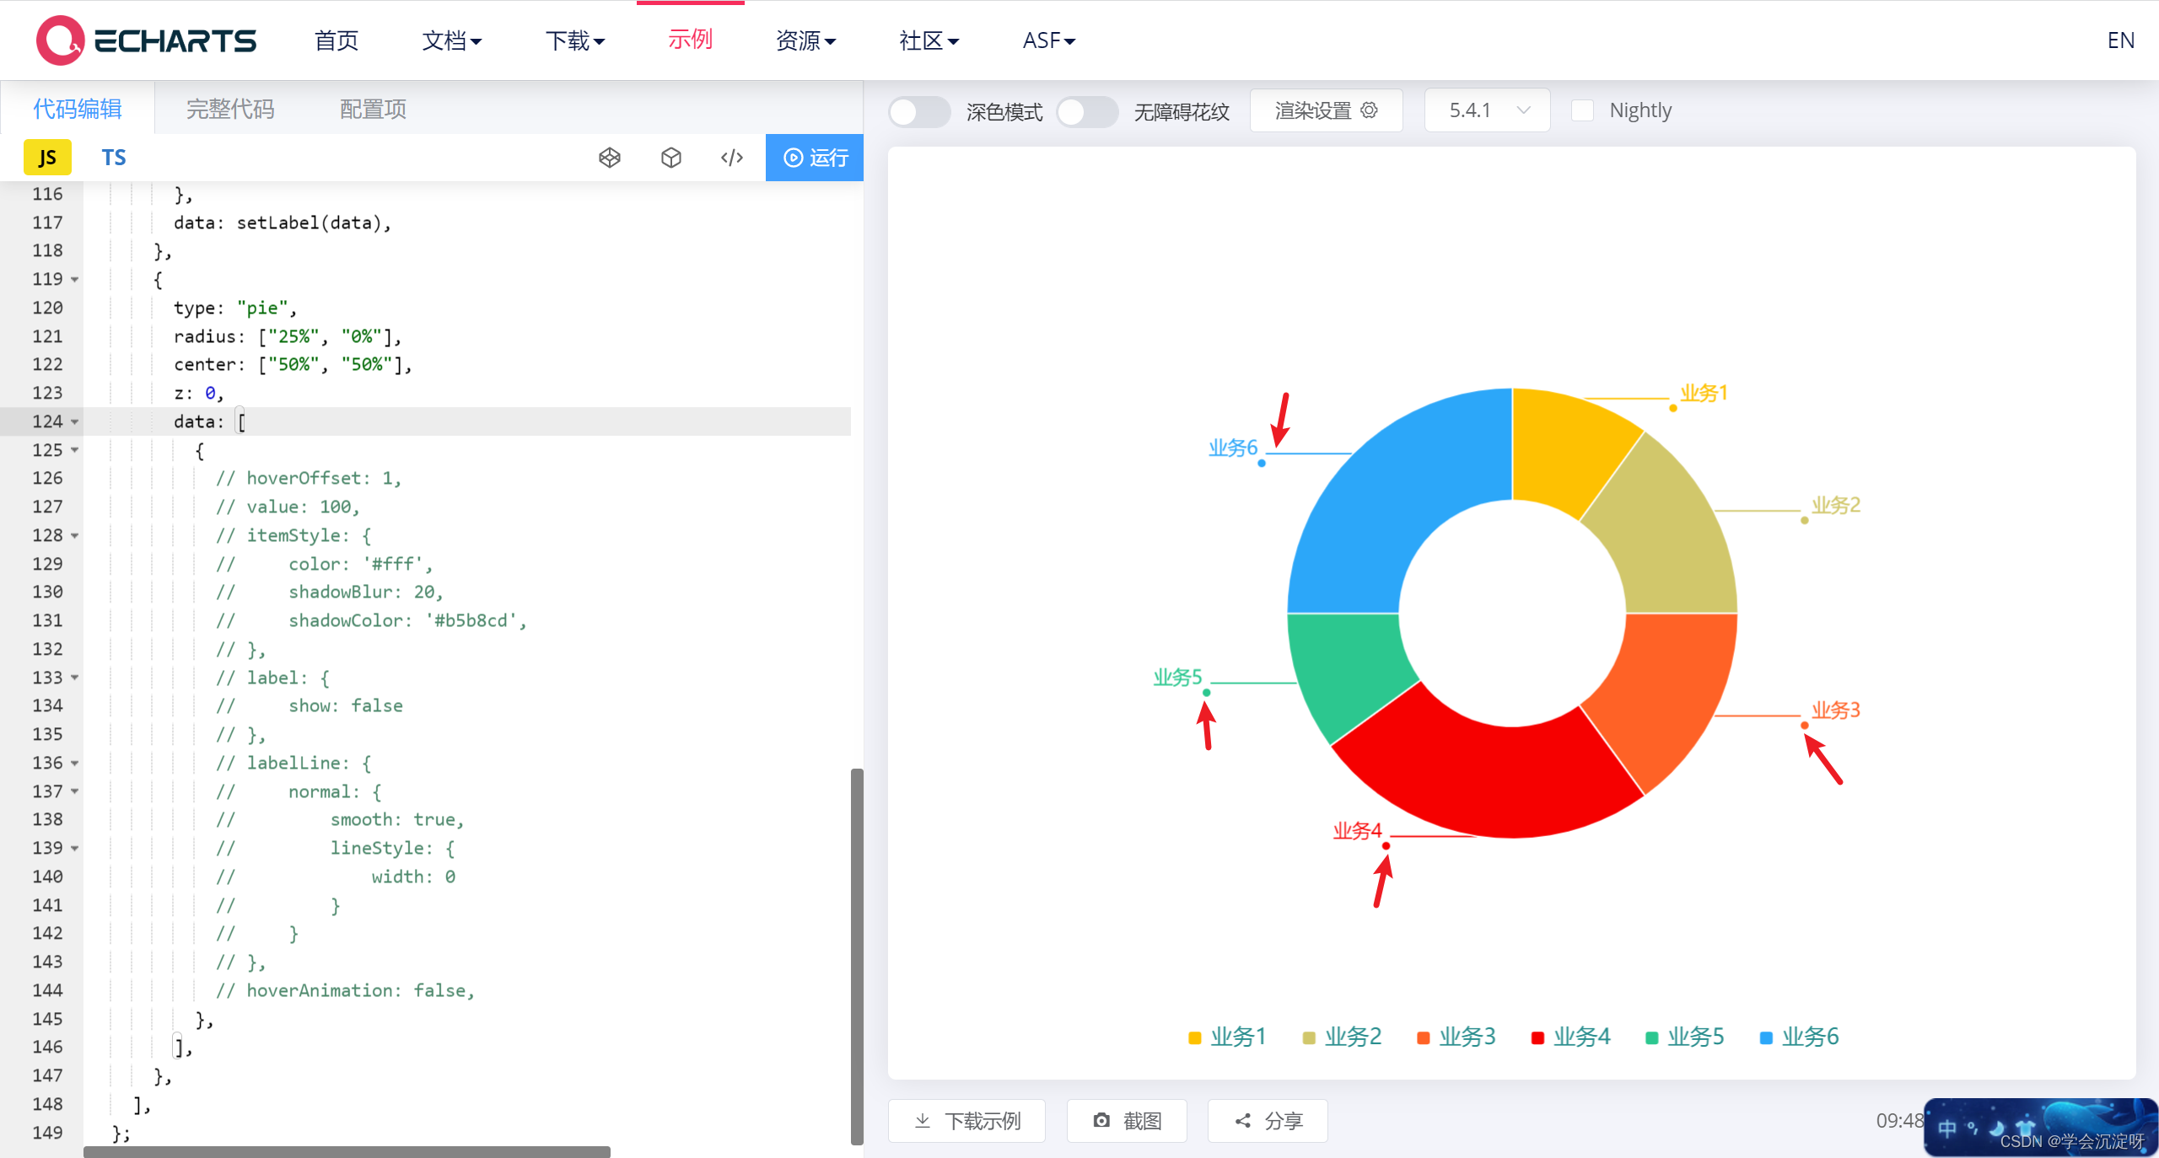Click the 分享 share button

[1268, 1121]
